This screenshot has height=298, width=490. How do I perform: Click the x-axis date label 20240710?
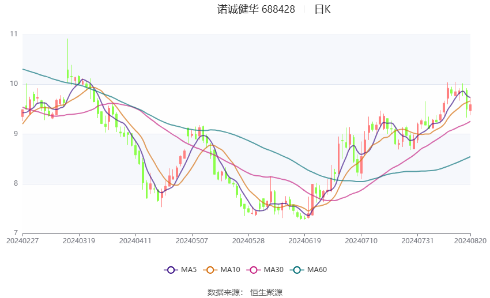361,241
